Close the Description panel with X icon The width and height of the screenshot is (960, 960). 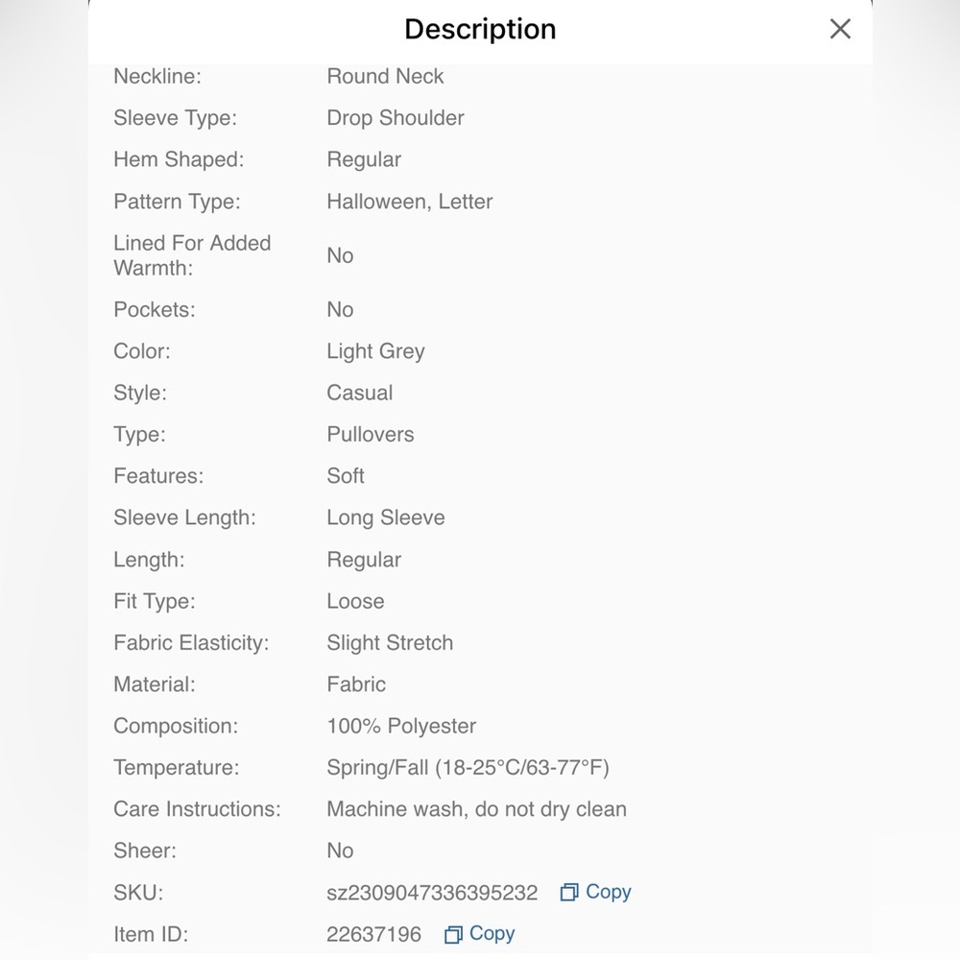pos(840,29)
